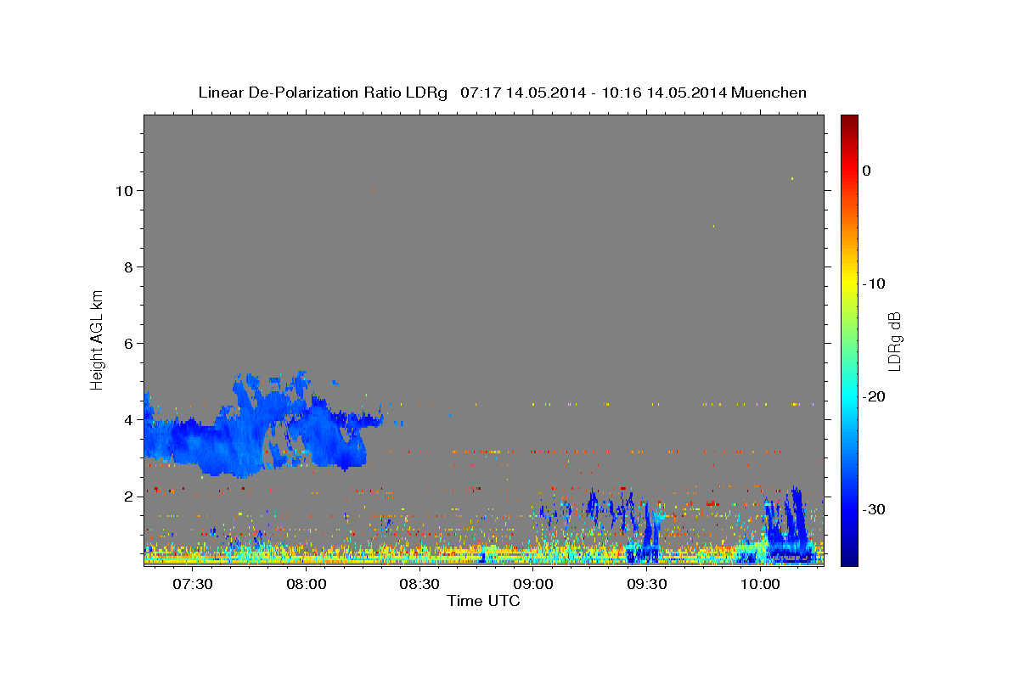This screenshot has width=1019, height=679.
Task: Click the height tick label 4
Action: pos(128,419)
